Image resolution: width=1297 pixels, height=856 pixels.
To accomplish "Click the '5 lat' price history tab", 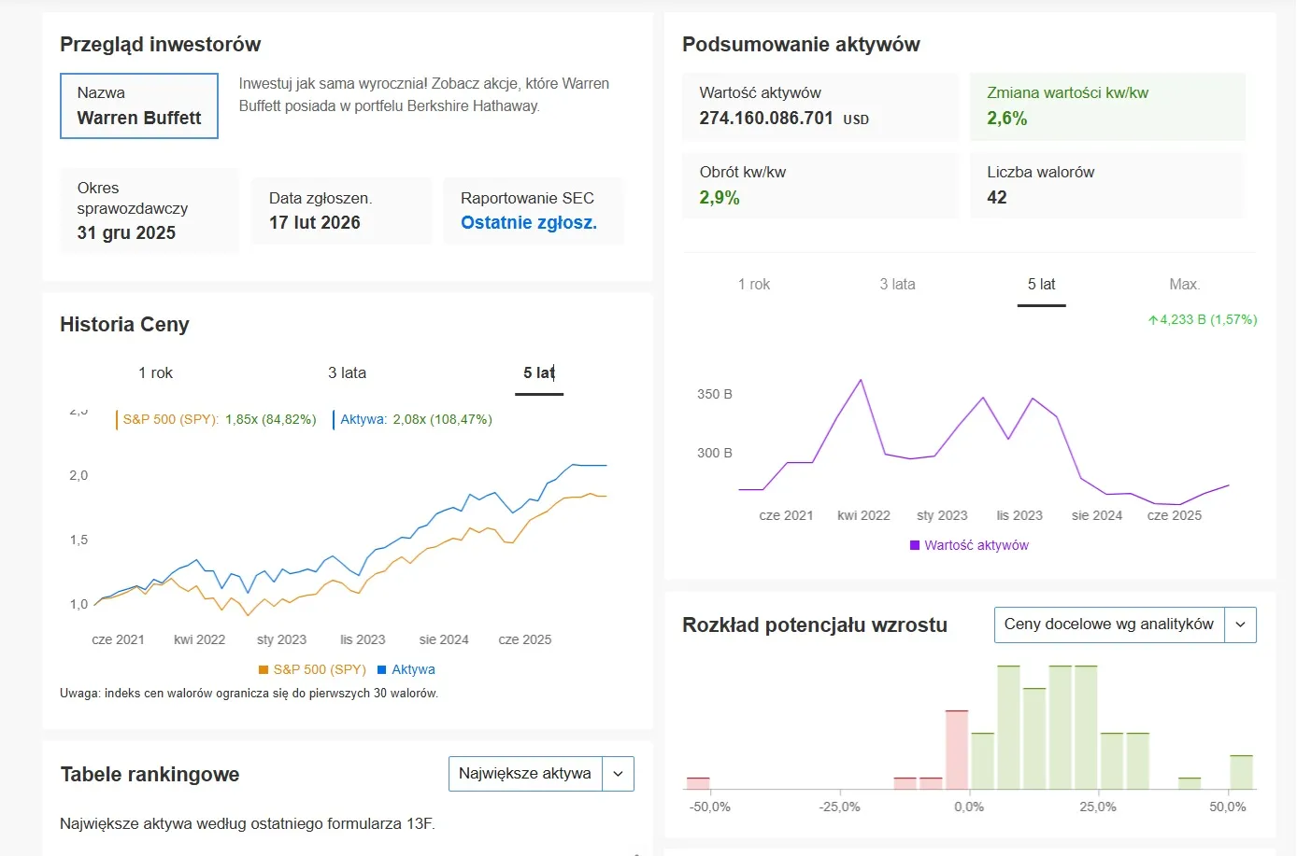I will 539,372.
